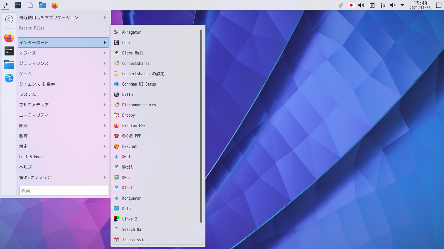Click the Firefox launcher in top panel
444x249 pixels.
(55, 5)
